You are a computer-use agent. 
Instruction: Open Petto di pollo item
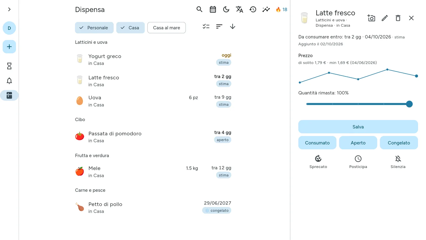153,207
